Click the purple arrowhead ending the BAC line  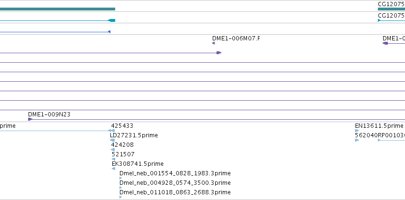pyautogui.click(x=219, y=53)
